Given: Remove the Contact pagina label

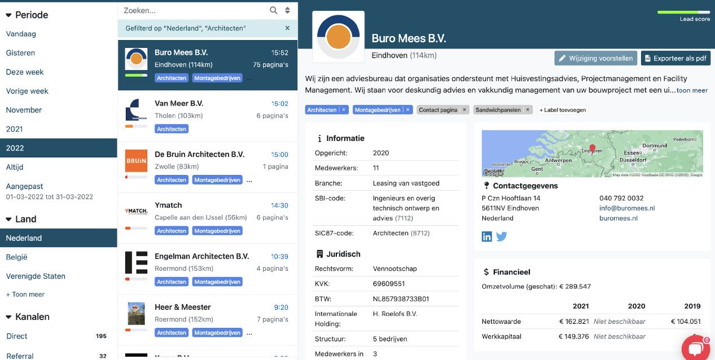Looking at the screenshot, I should [x=464, y=110].
